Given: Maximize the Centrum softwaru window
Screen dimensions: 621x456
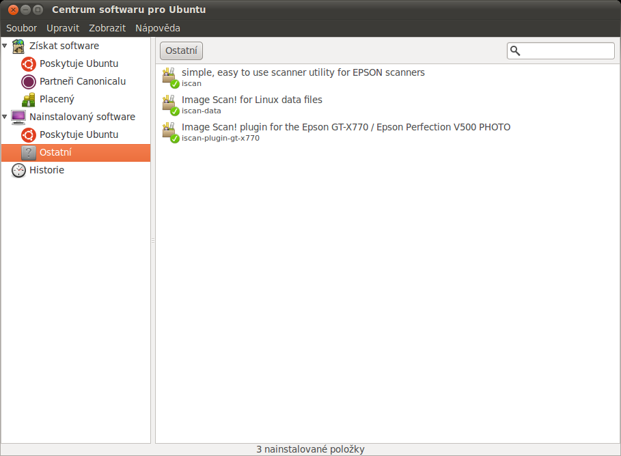Looking at the screenshot, I should click(x=38, y=10).
